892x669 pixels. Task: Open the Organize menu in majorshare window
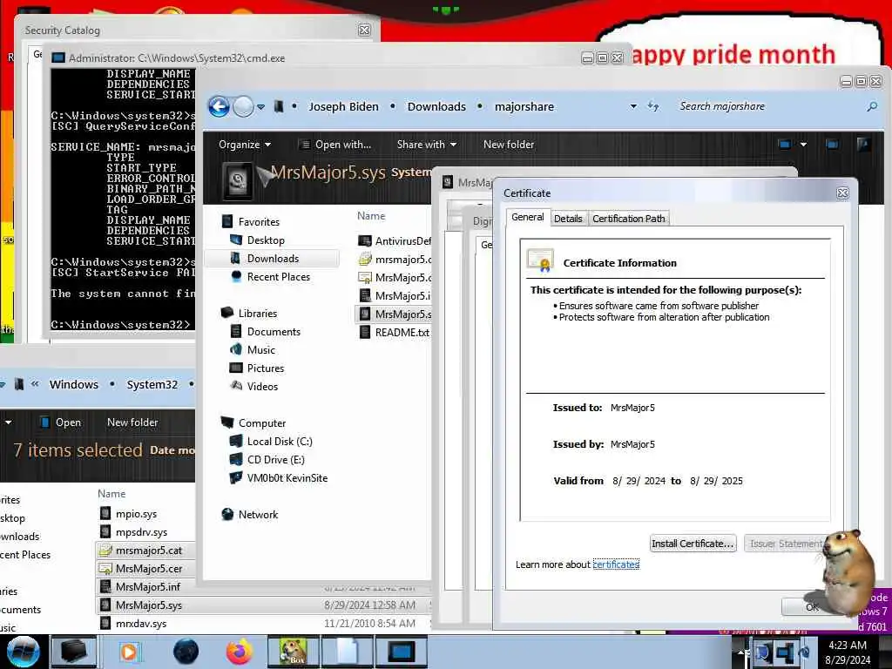click(245, 145)
